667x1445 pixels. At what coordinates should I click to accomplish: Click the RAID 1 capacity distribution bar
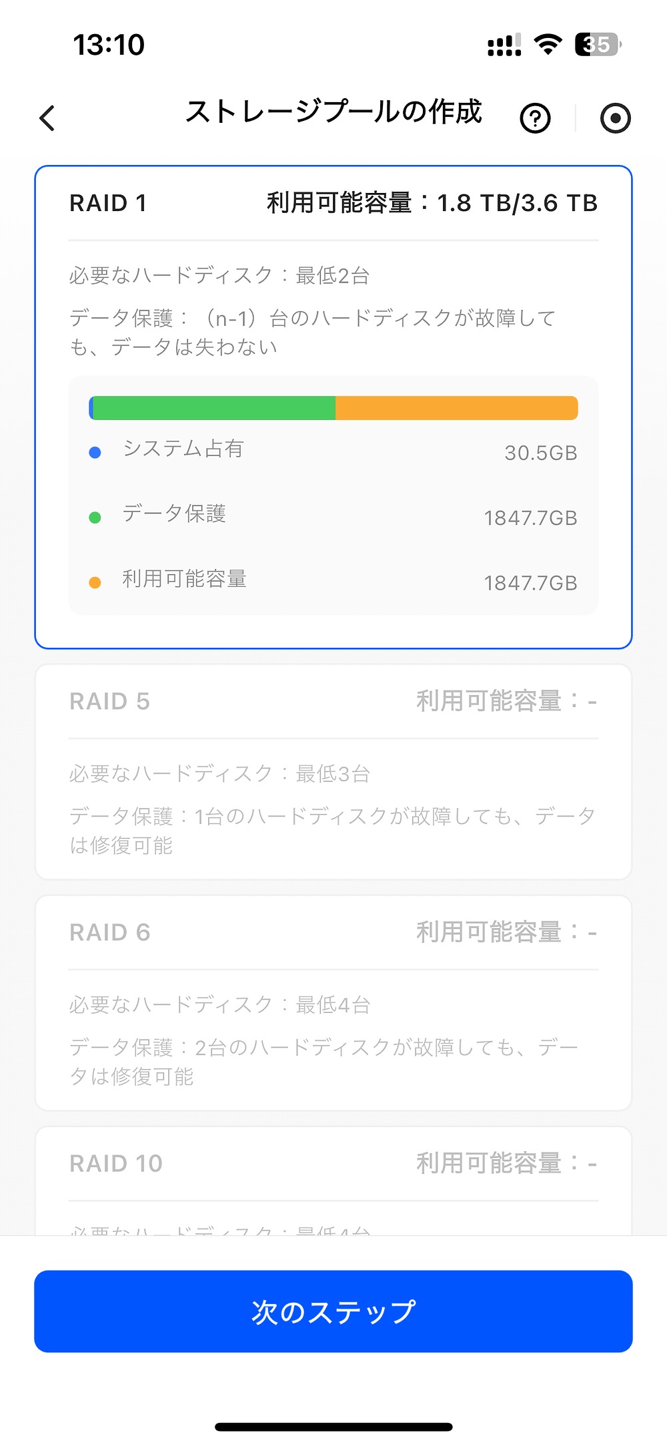click(333, 406)
